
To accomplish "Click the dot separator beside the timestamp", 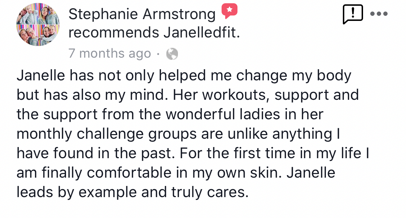I will click(158, 54).
